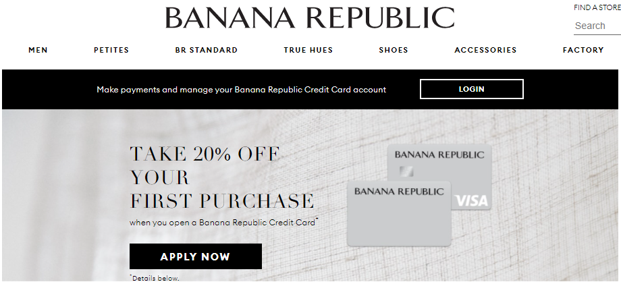This screenshot has width=621, height=282.
Task: Navigate to Accessories
Action: click(x=485, y=50)
